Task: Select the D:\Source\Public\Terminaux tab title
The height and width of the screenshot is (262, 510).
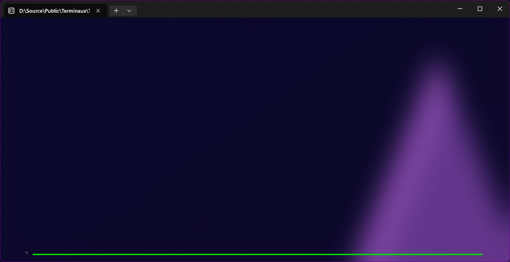Action: coord(54,11)
